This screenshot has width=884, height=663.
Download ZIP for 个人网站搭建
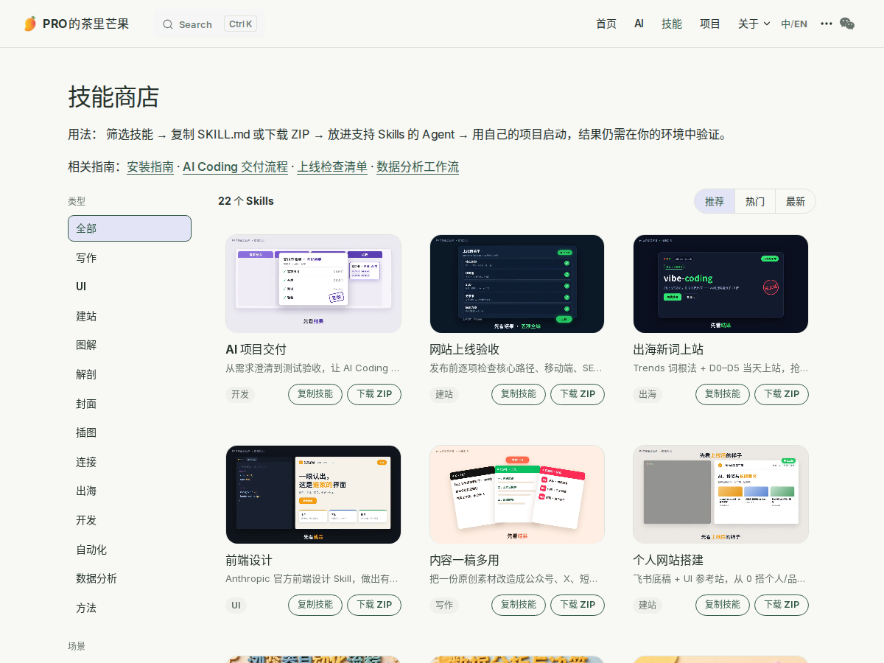[x=782, y=605]
